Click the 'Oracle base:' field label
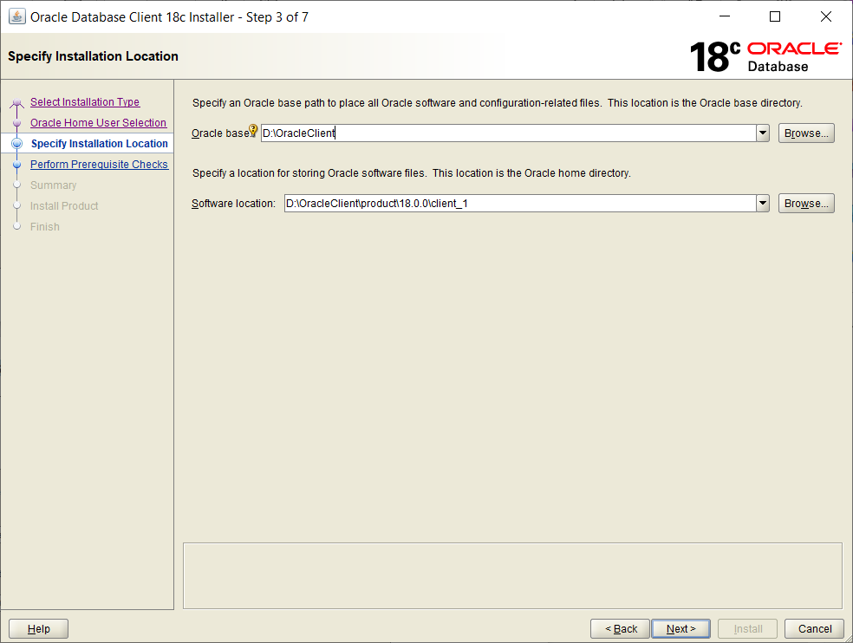Viewport: 853px width, 643px height. 220,133
